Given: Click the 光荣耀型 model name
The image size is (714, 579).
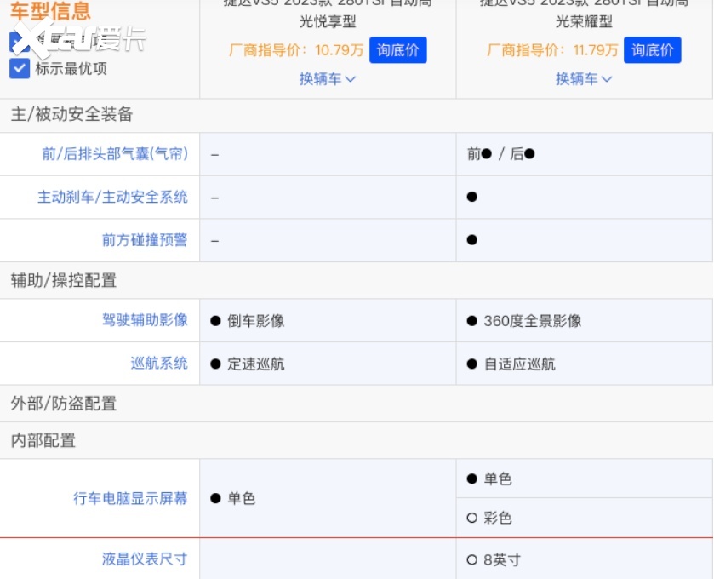Looking at the screenshot, I should (584, 21).
